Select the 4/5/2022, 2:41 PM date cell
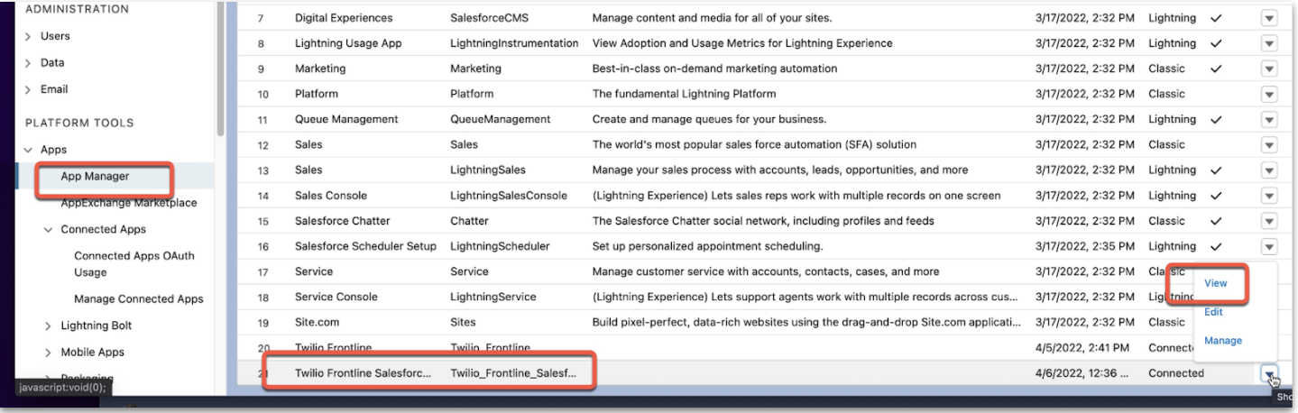Screen dimensions: 1298x413 1083,347
